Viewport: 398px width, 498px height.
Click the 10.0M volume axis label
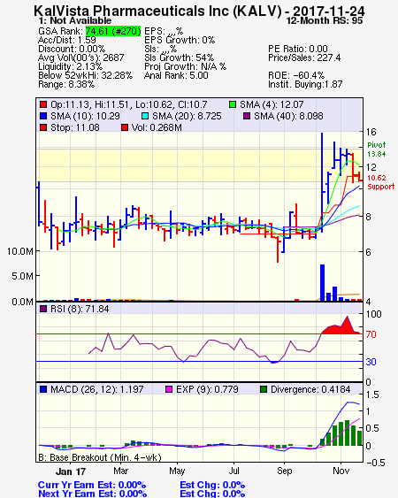20,251
